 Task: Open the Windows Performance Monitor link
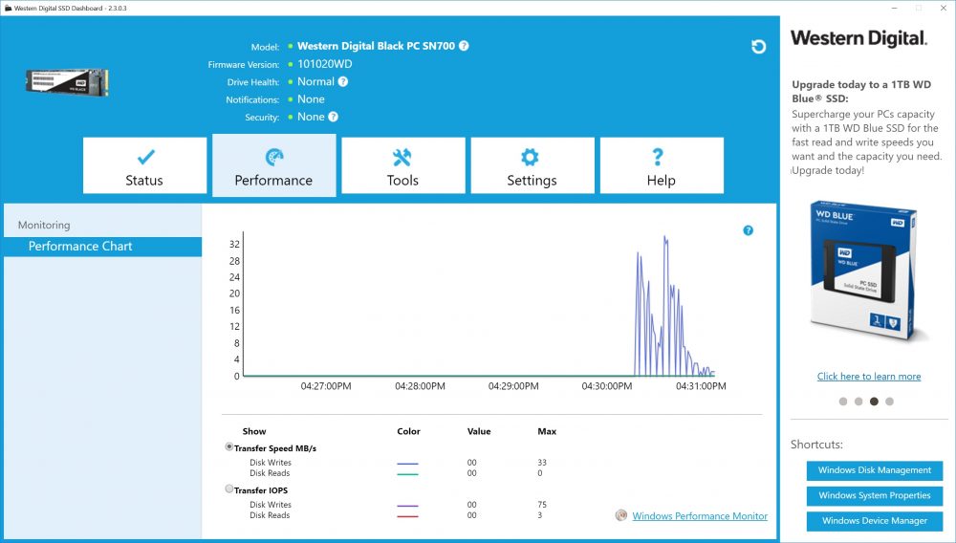pos(700,516)
